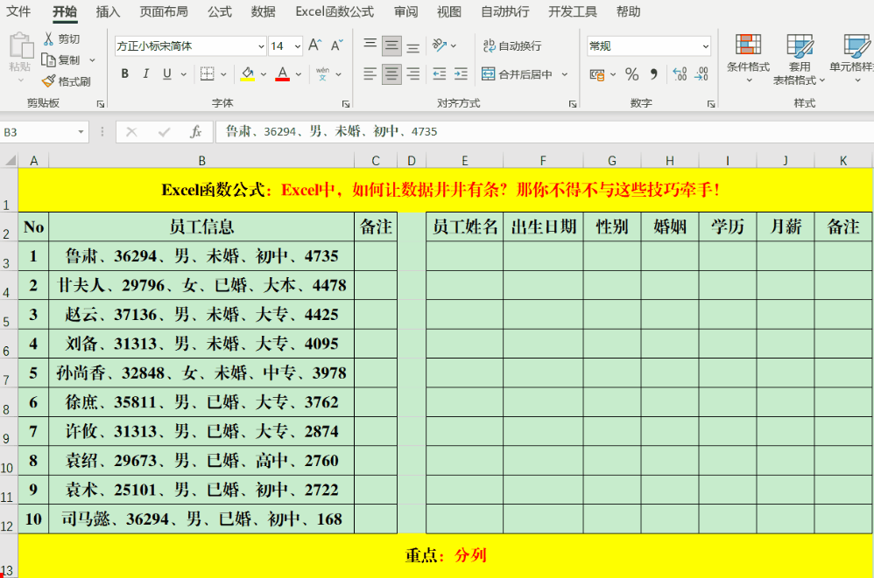The height and width of the screenshot is (578, 874).
Task: Open 套用表格格式 table styles
Action: click(800, 58)
